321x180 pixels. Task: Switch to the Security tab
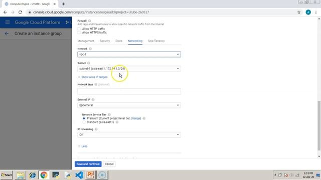(105, 41)
